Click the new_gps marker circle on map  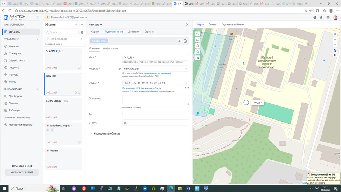point(246,102)
